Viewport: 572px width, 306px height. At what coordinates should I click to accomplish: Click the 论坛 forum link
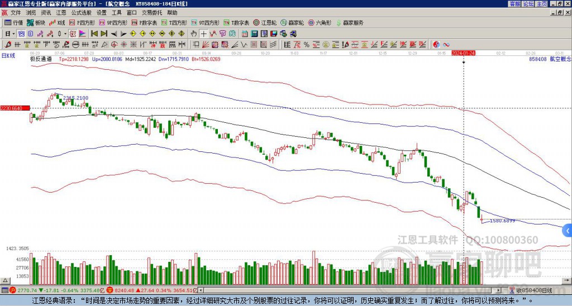point(528,4)
